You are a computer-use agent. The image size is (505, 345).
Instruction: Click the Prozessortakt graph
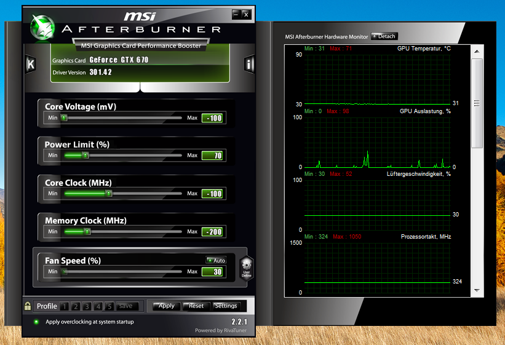(x=377, y=268)
